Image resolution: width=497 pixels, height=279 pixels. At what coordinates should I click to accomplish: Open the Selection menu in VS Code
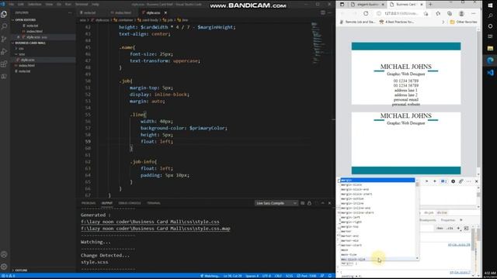click(x=34, y=5)
